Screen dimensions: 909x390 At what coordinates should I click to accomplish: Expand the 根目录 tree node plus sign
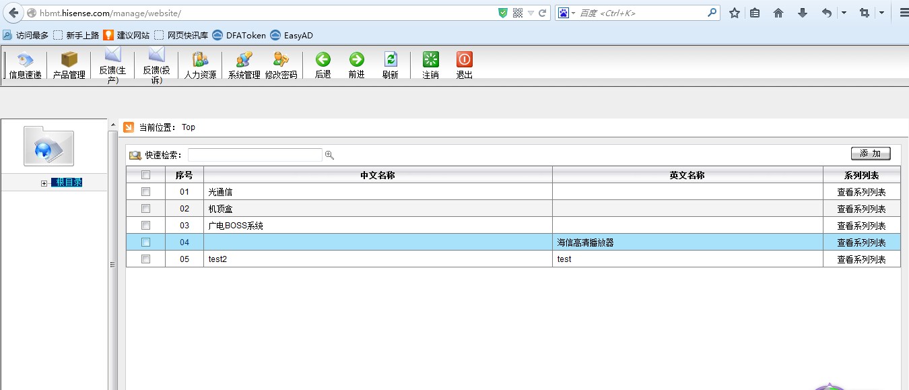tap(44, 183)
